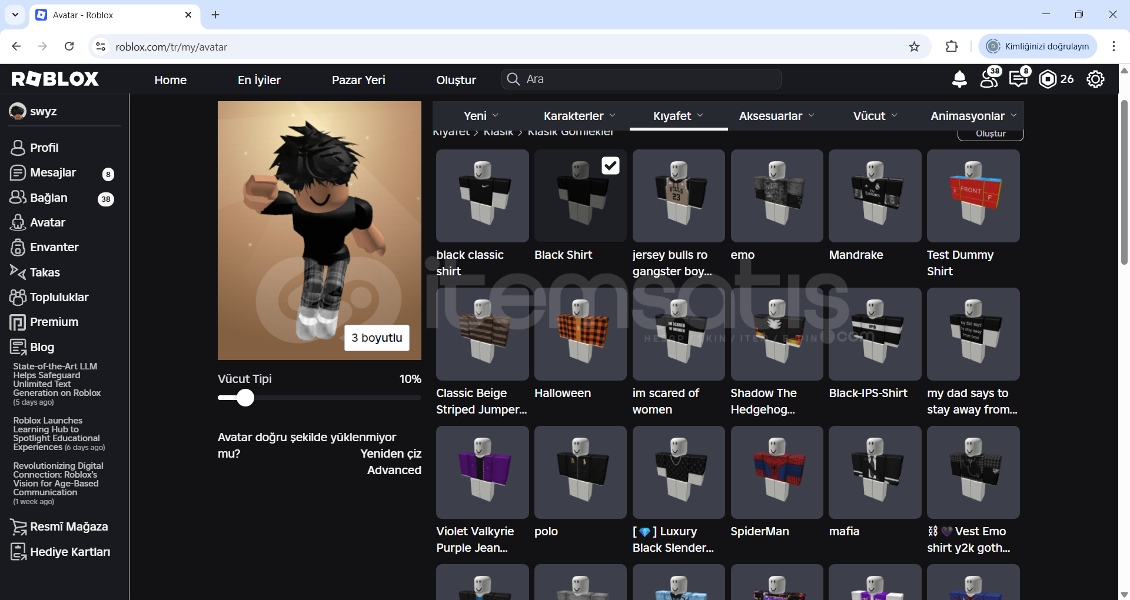Go to Oluştur in top navigation
The height and width of the screenshot is (600, 1130).
(x=456, y=80)
